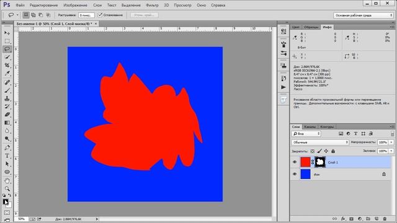The width and height of the screenshot is (397, 223).
Task: Open the layer filter type dropdown
Action: pyautogui.click(x=306, y=134)
